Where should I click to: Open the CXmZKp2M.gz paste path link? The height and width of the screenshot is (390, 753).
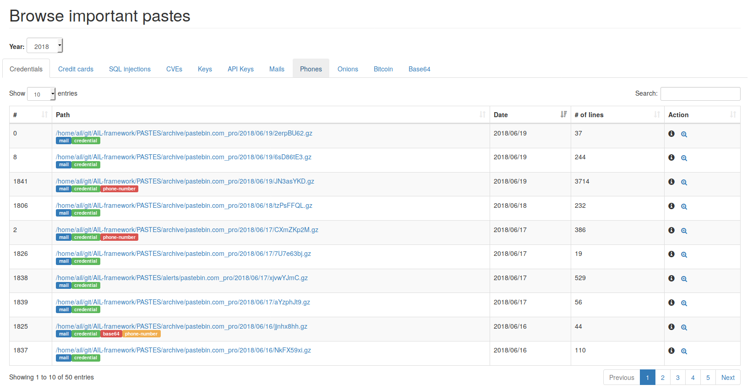187,230
